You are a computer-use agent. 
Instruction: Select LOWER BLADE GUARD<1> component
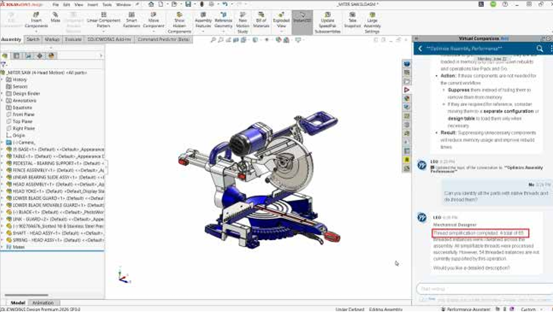(x=55, y=198)
